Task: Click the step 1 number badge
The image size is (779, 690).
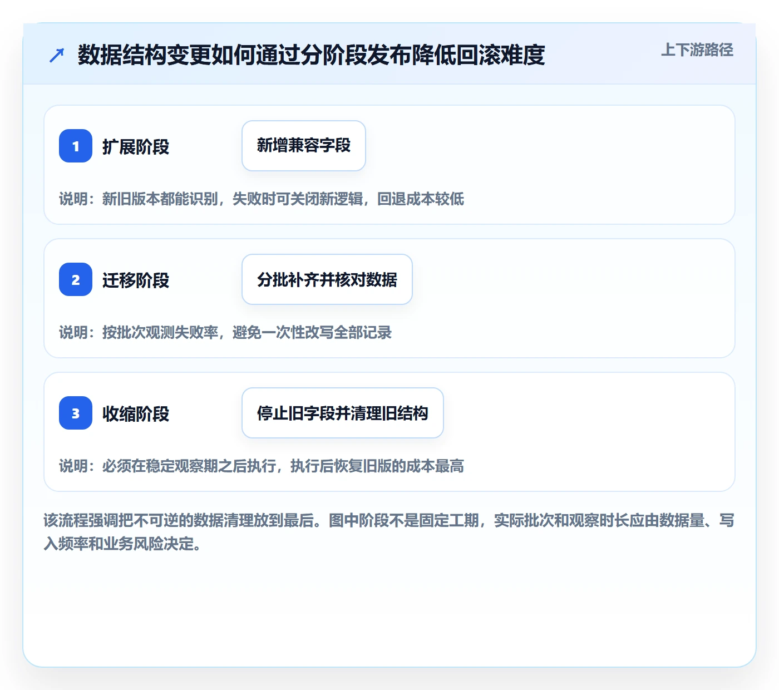Action: [x=76, y=146]
